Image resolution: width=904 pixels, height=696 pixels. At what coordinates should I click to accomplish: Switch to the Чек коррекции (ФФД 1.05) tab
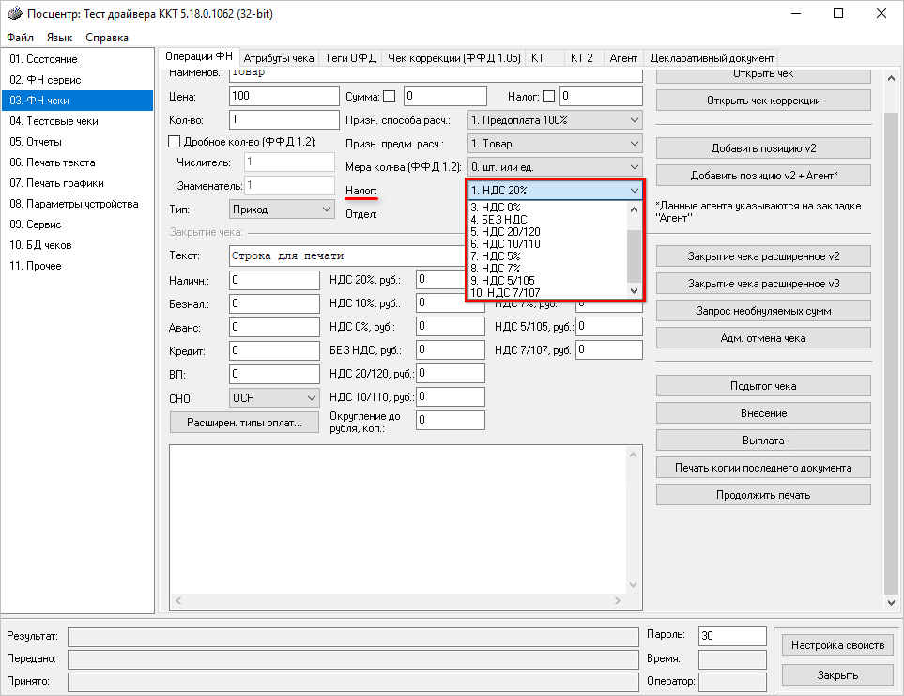tap(453, 57)
